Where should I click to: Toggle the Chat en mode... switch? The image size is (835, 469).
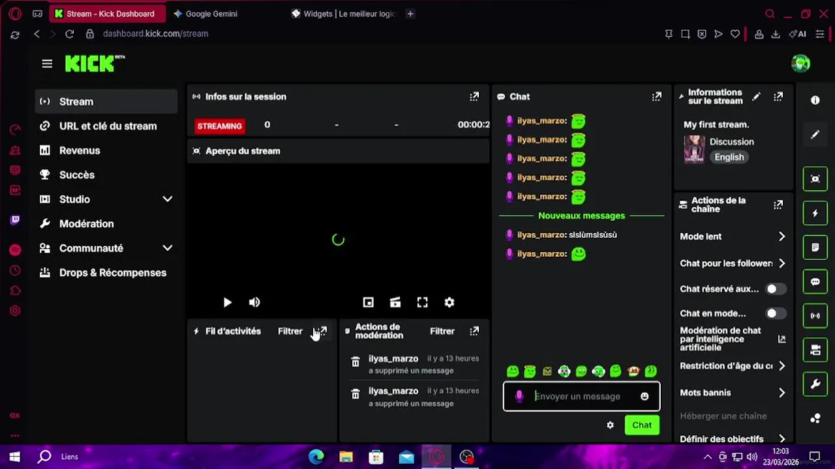(x=776, y=313)
